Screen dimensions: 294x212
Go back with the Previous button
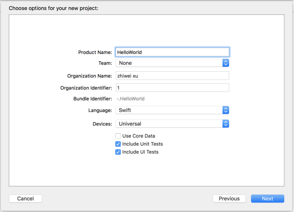(x=229, y=198)
